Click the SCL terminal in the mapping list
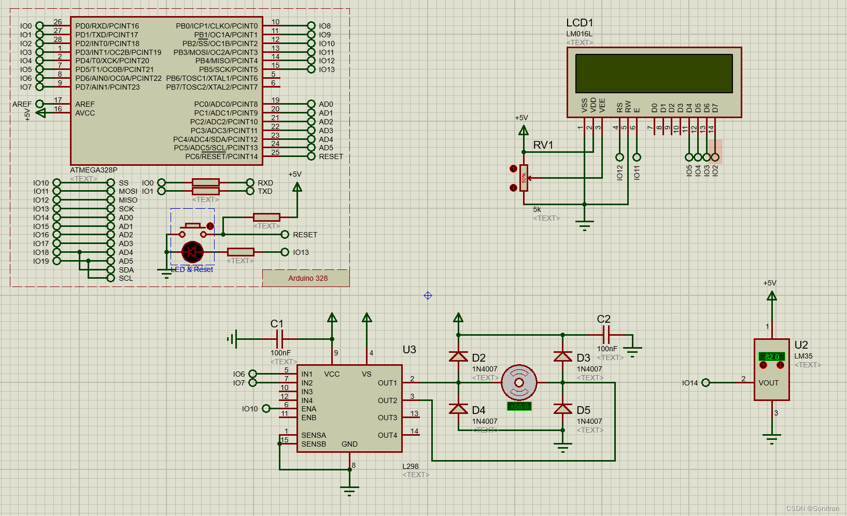This screenshot has width=847, height=516. click(110, 278)
